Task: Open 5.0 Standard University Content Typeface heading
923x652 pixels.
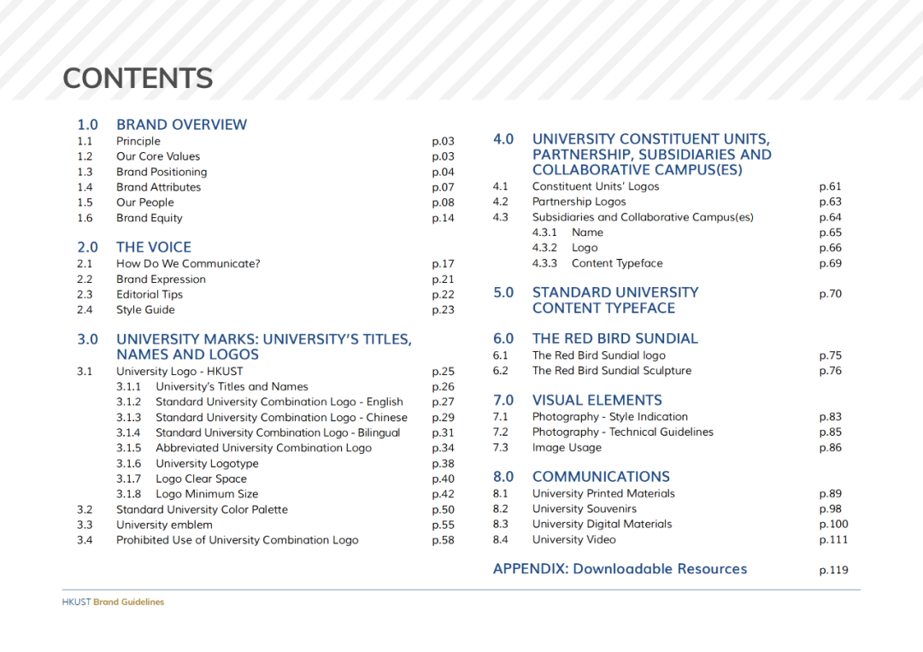Action: [x=615, y=300]
